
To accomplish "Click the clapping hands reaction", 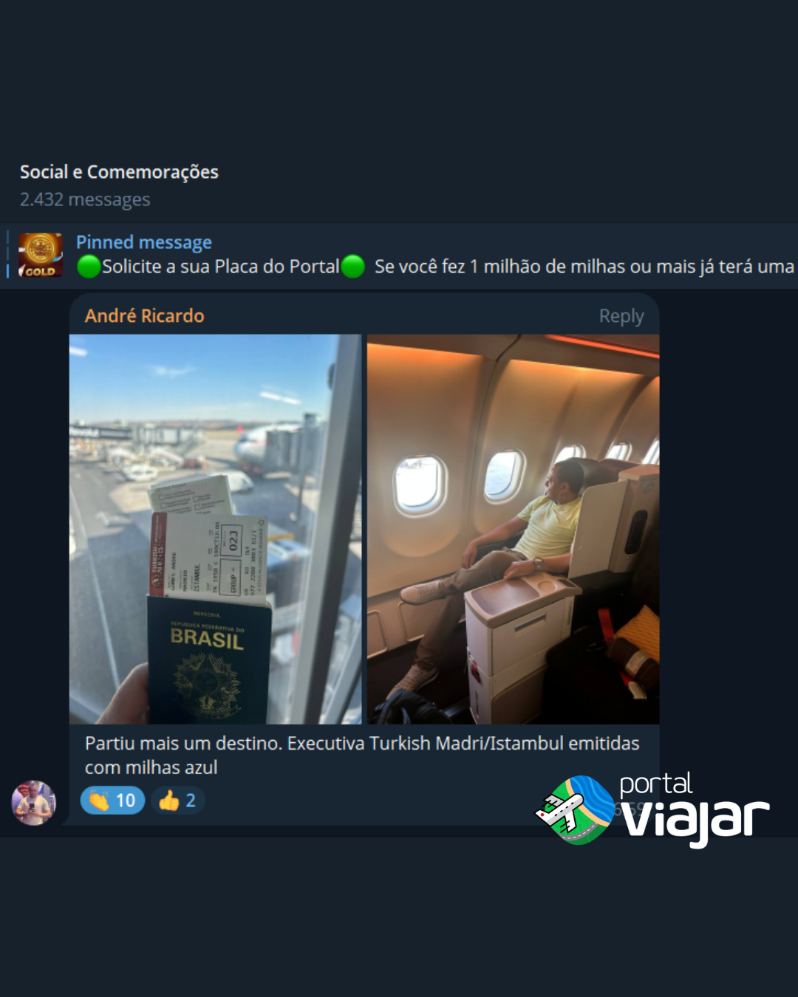I will [x=98, y=801].
